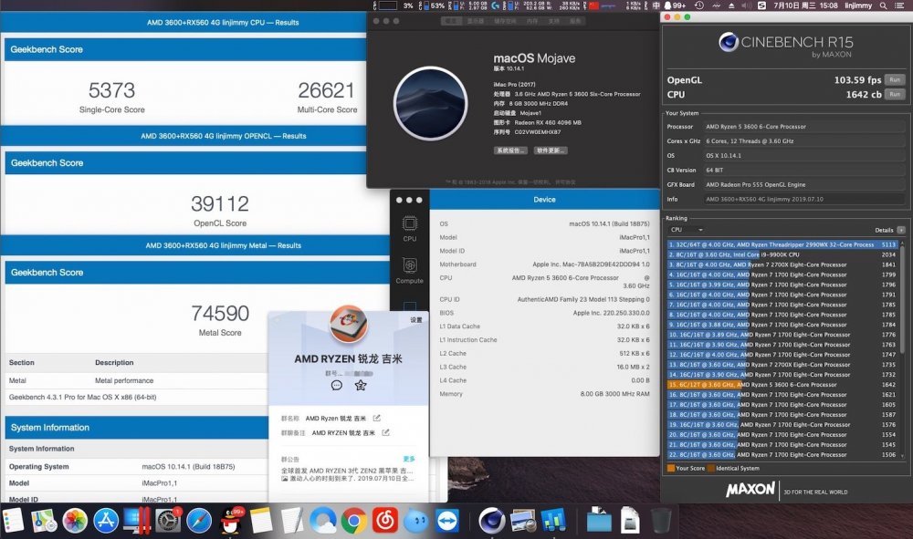Screen dimensions: 913x539
Task: Launch TeamViewer from the Dock
Action: click(447, 521)
